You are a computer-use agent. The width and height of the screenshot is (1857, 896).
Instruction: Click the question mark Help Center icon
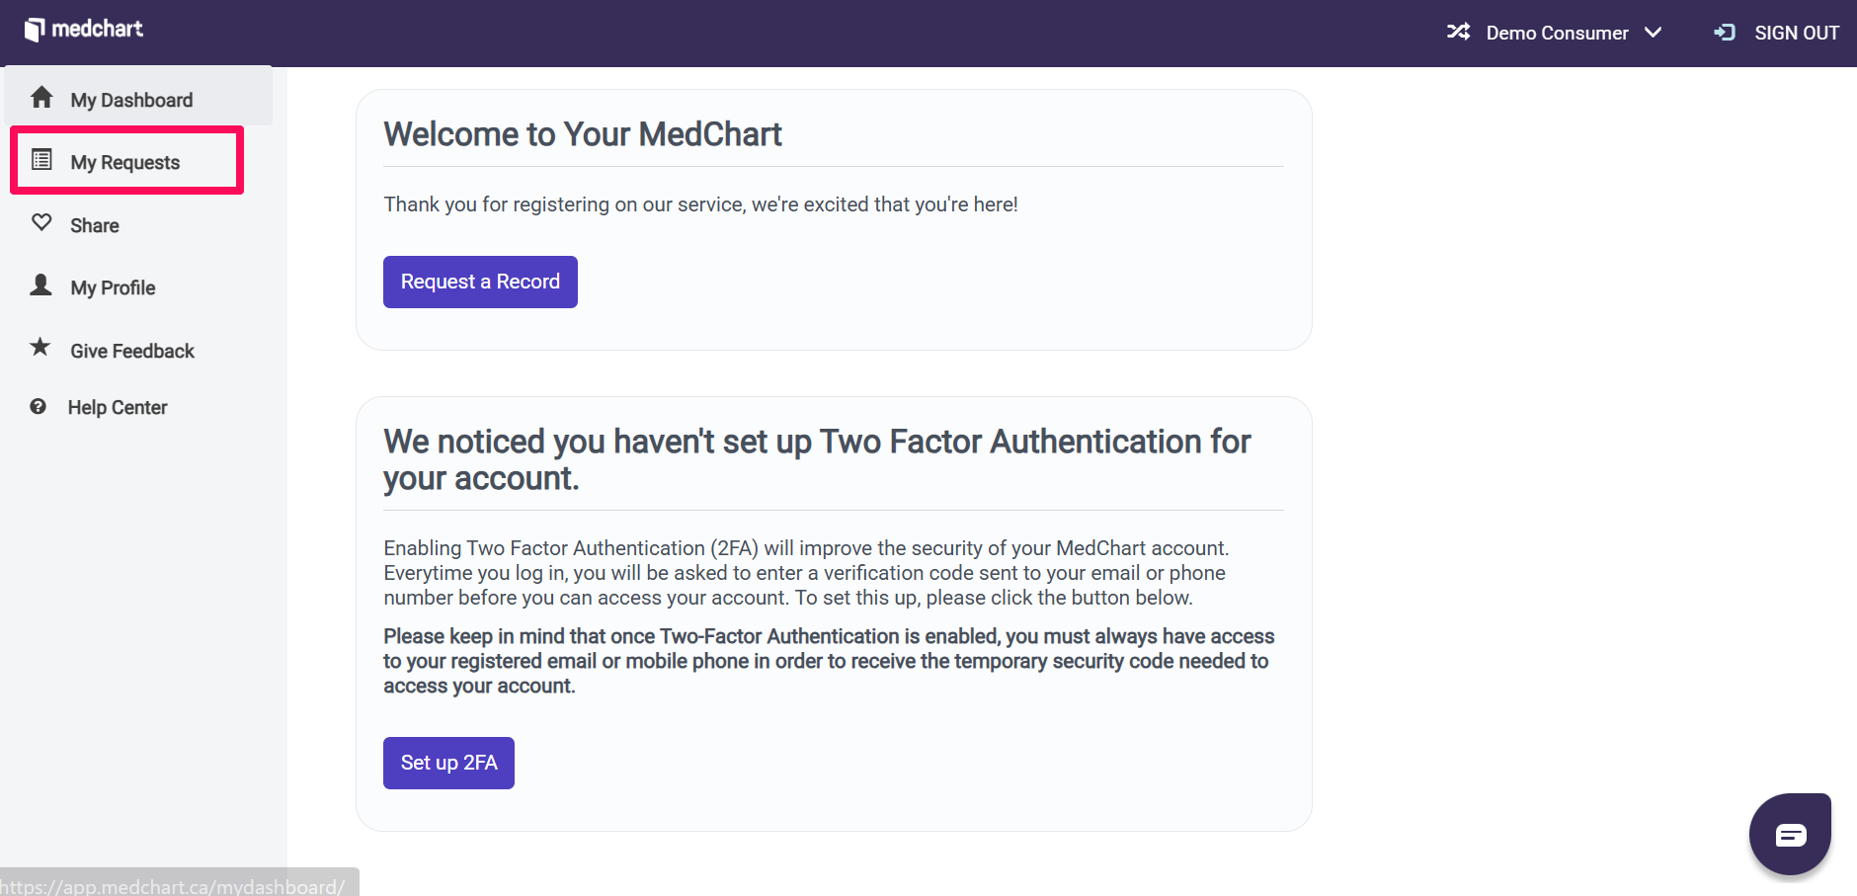pyautogui.click(x=38, y=406)
